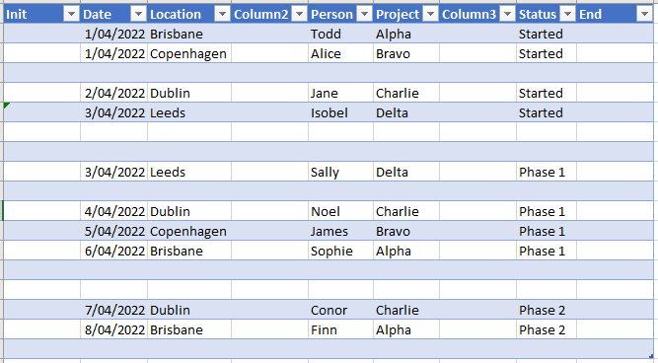
Task: Open the Date column filter dropdown
Action: (x=138, y=15)
